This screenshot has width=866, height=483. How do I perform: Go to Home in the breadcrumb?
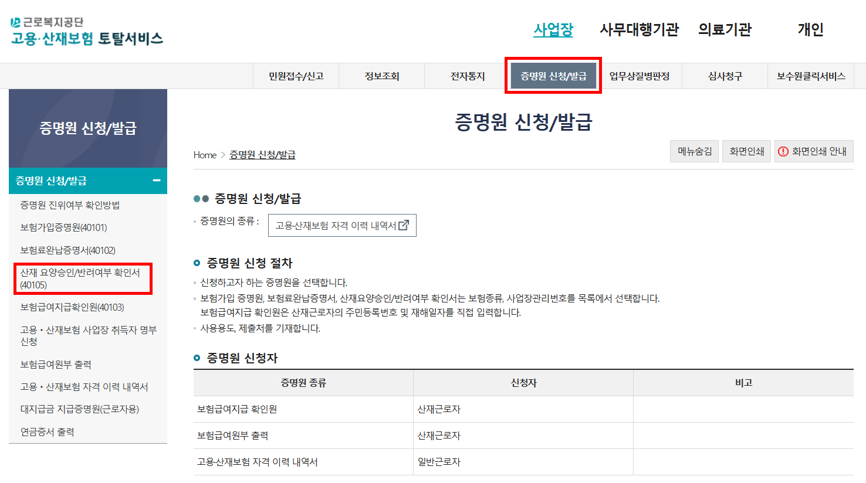pyautogui.click(x=205, y=155)
